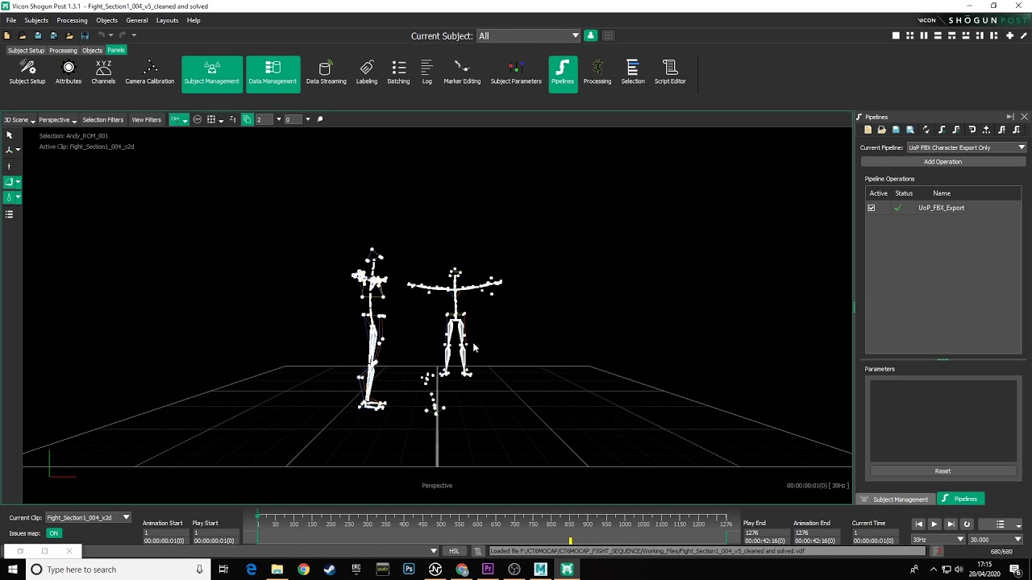
Task: Open dropdown next to the value 2 field
Action: (x=278, y=119)
